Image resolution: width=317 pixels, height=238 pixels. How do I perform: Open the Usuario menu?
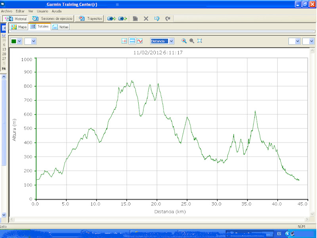[x=42, y=11]
